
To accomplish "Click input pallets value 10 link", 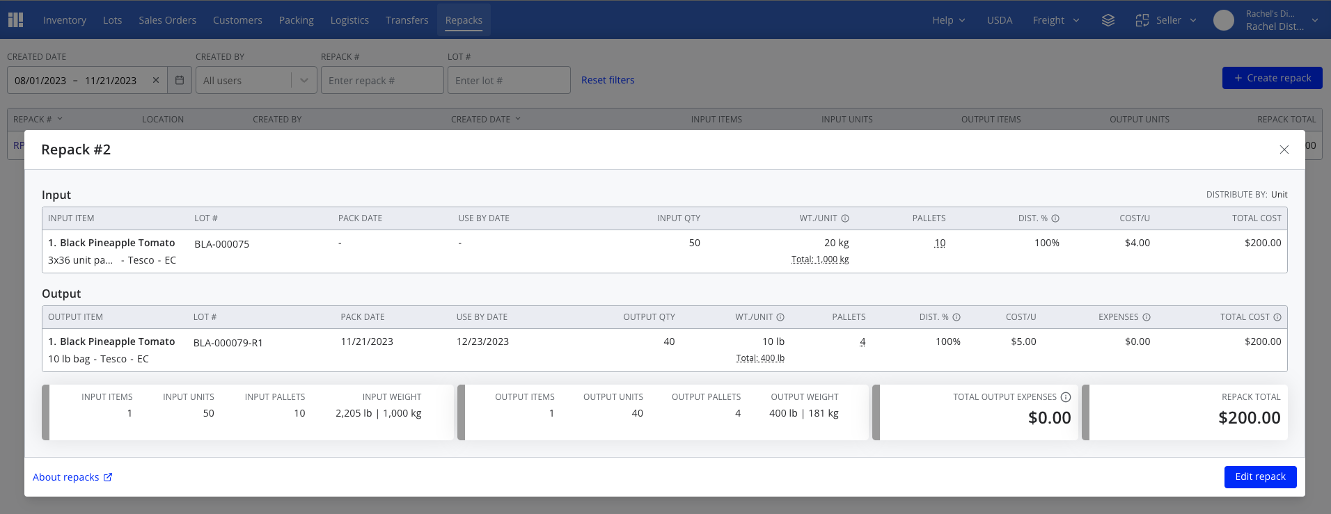I will pos(940,243).
